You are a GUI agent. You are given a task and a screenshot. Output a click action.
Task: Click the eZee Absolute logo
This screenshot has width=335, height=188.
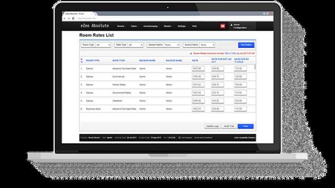[x=95, y=26]
